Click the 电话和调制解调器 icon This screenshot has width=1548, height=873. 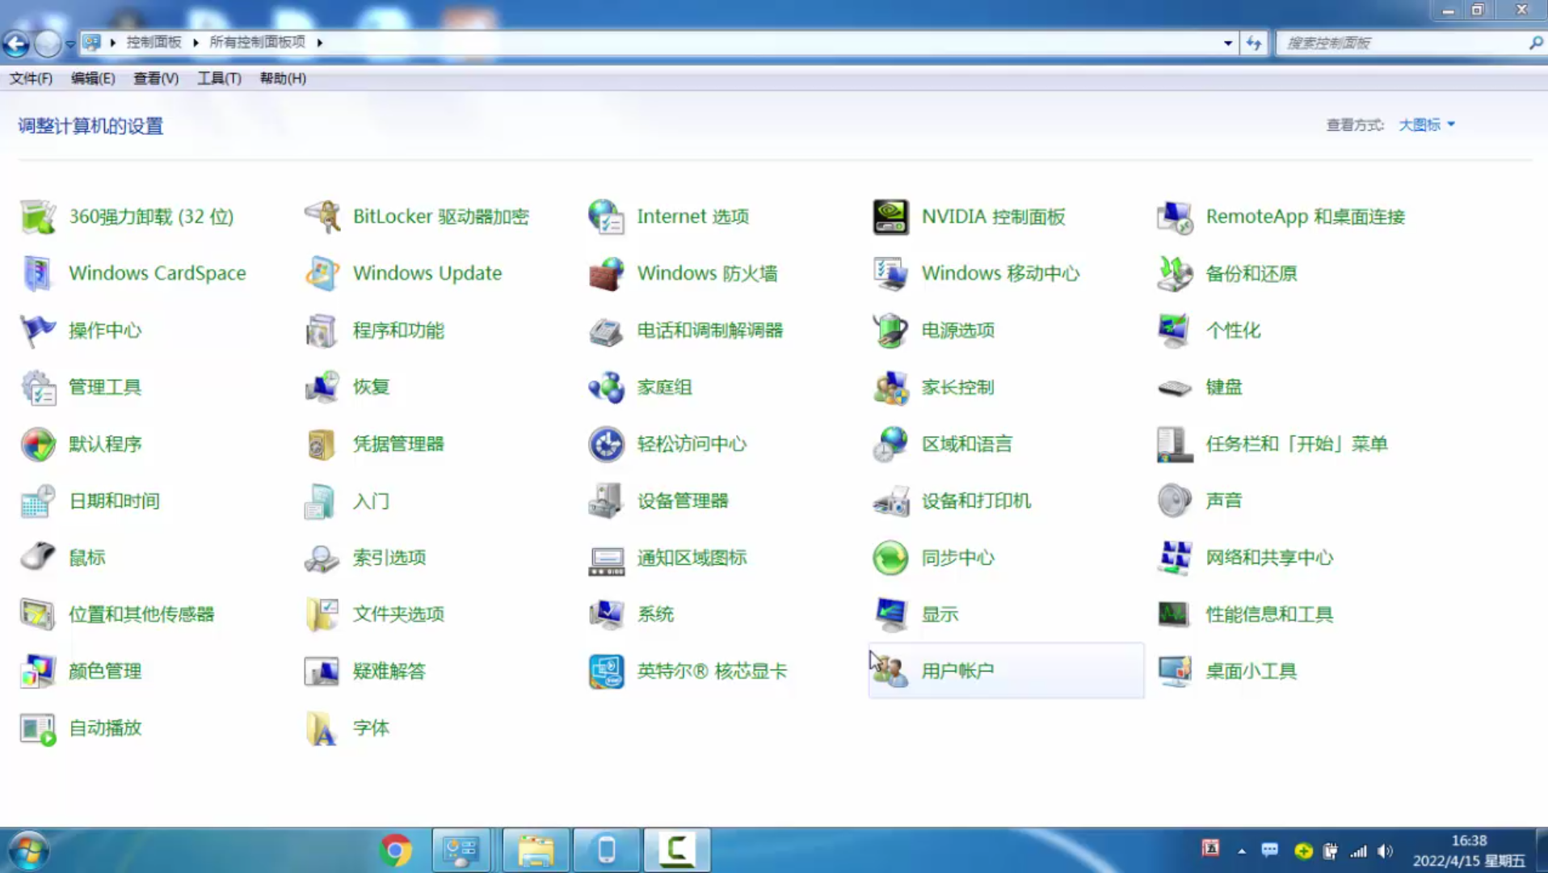607,331
